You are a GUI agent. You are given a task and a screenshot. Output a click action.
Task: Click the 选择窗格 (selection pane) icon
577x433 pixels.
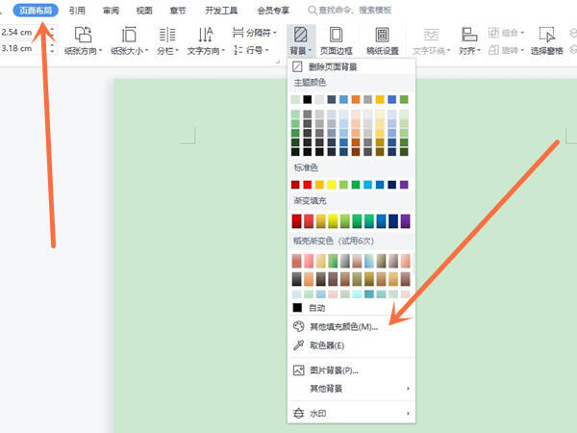pos(548,35)
